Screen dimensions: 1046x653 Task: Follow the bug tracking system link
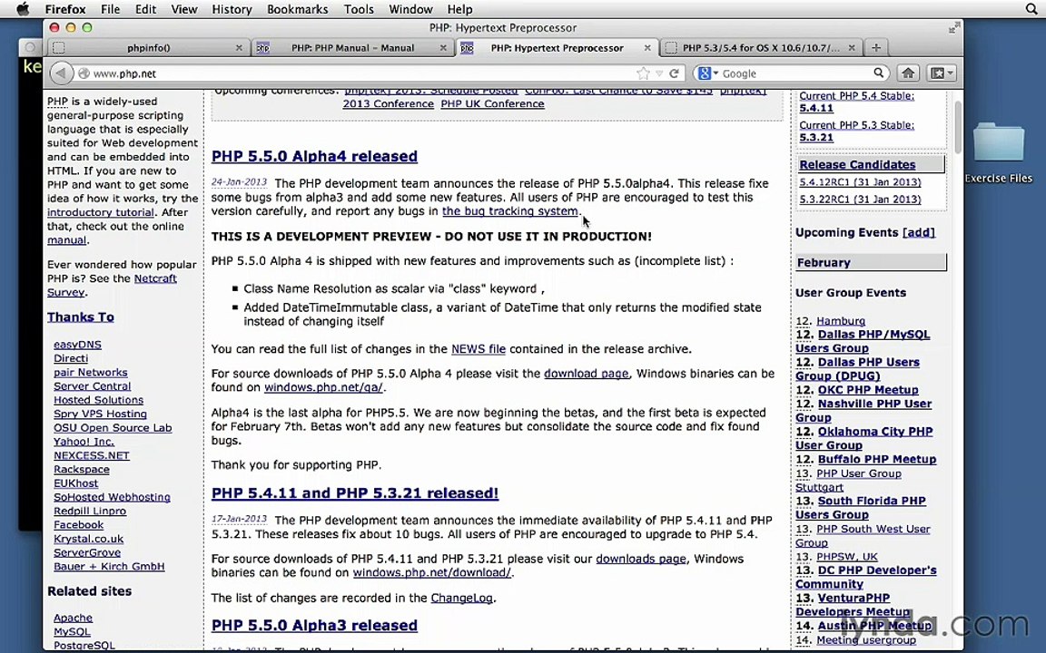click(x=509, y=211)
